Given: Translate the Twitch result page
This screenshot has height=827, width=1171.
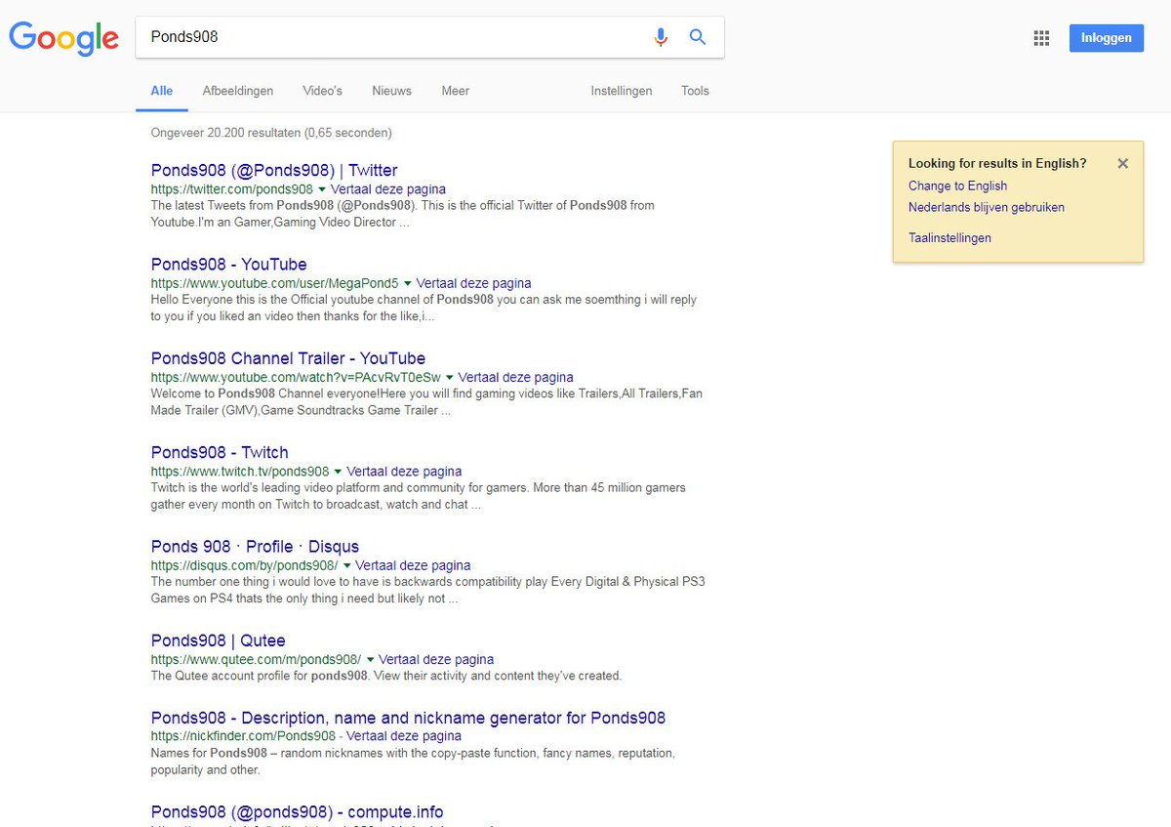Looking at the screenshot, I should pyautogui.click(x=404, y=472).
